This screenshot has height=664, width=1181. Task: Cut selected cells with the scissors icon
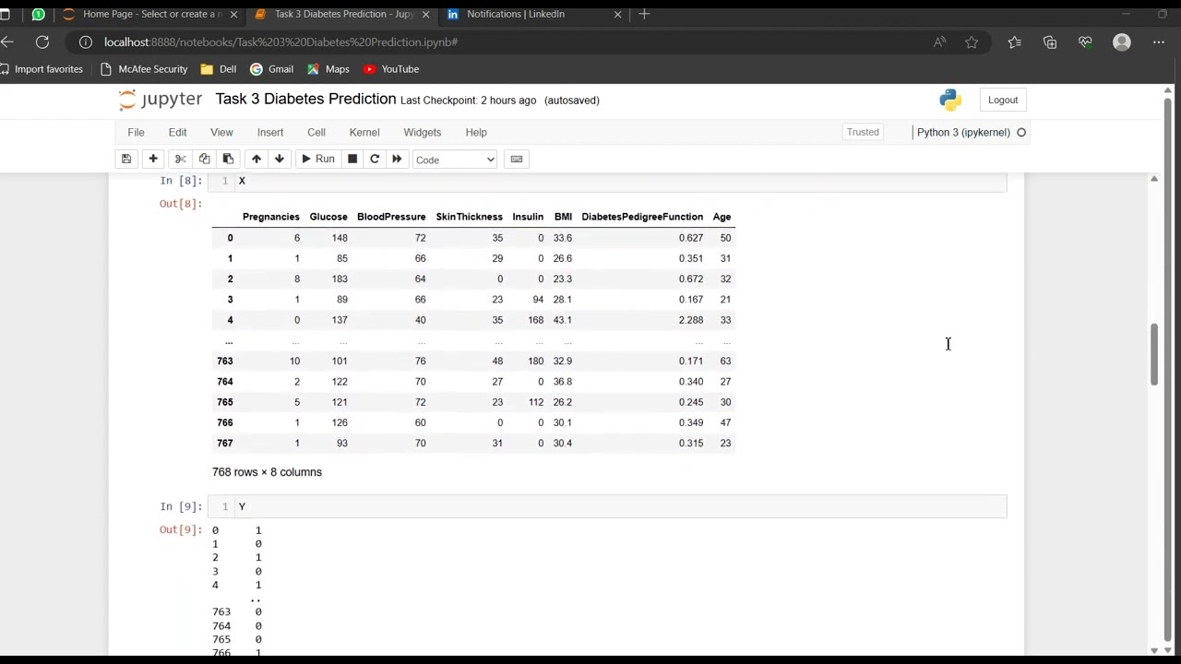(x=181, y=160)
